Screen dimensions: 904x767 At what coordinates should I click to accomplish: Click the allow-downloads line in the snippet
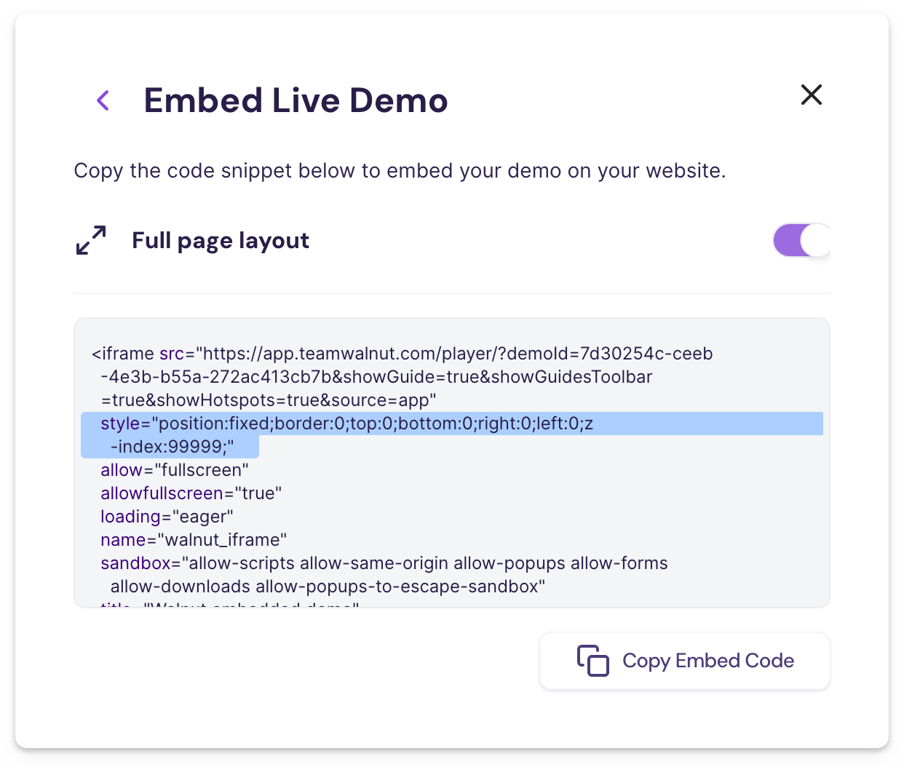[328, 587]
